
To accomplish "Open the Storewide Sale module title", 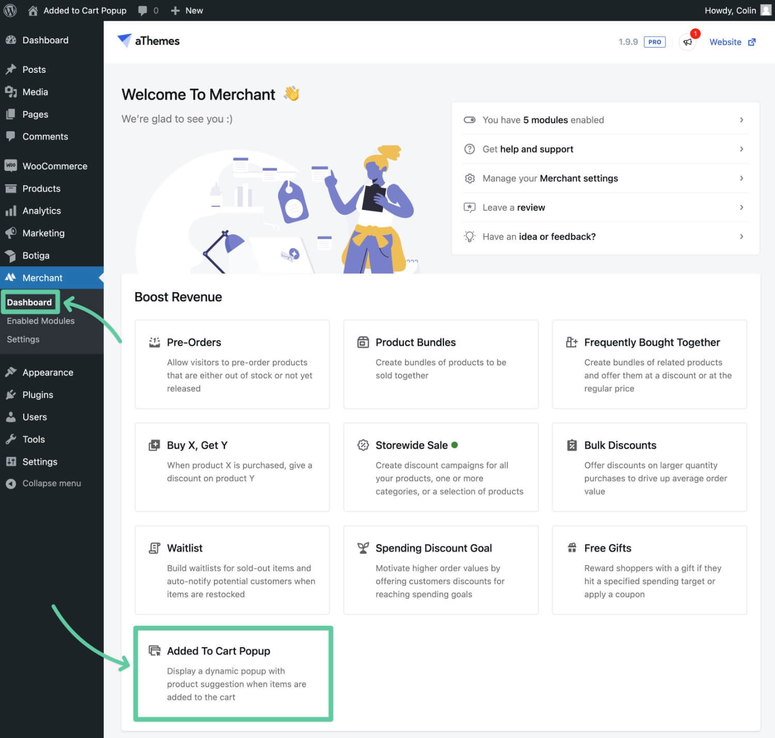I will [x=411, y=445].
